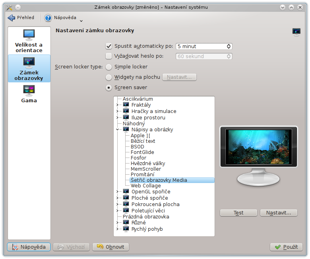Click the Iluze prostoru monitor icon

pyautogui.click(x=126, y=117)
